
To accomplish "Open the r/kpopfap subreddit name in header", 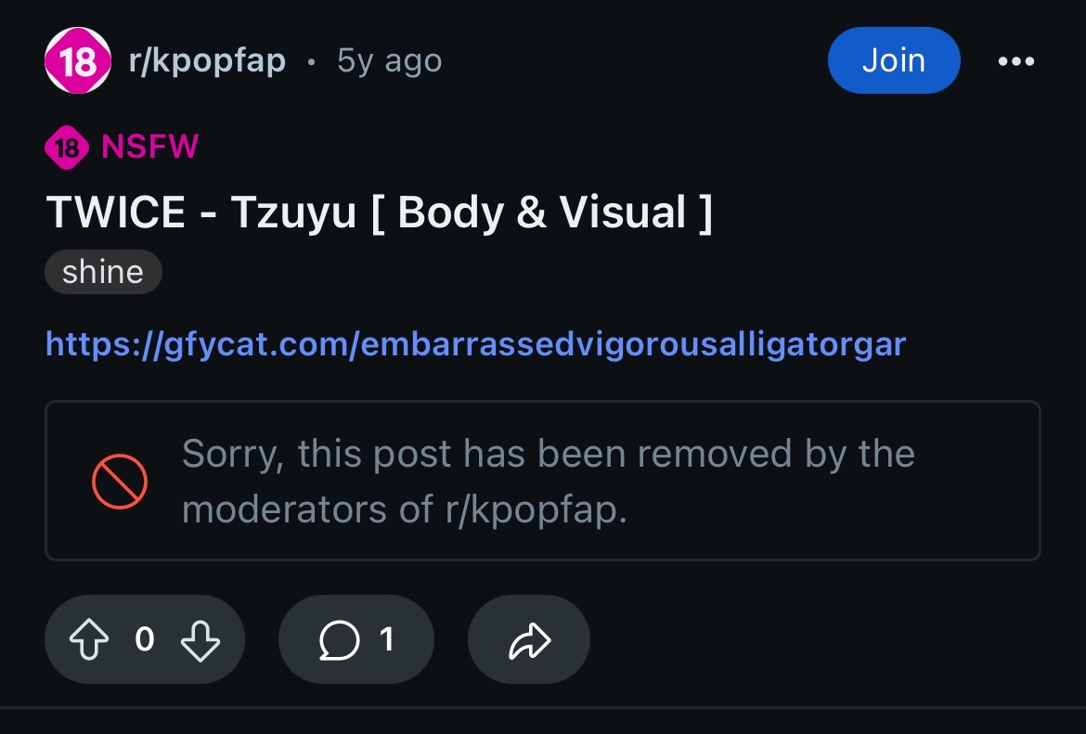I will point(207,61).
